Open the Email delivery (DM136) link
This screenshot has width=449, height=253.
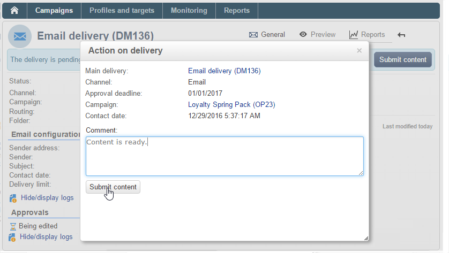pyautogui.click(x=224, y=71)
